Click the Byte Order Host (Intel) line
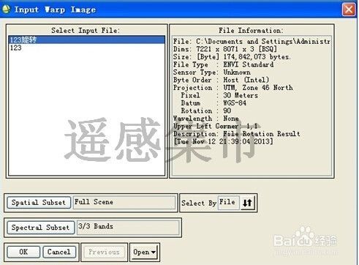 click(x=222, y=80)
